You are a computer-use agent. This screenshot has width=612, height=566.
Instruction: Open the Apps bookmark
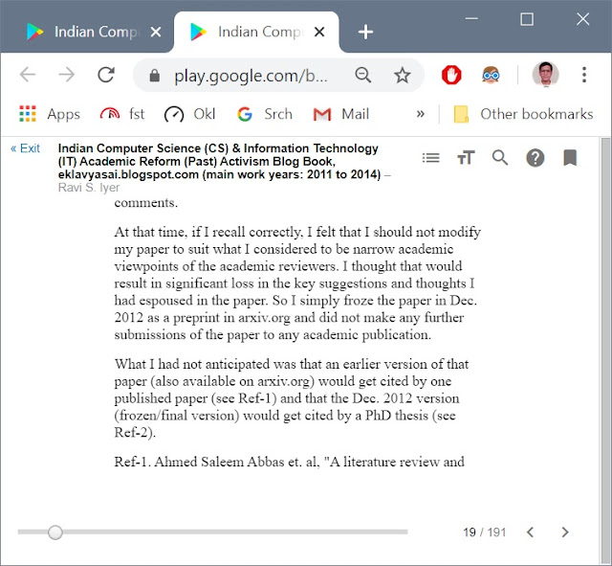50,114
